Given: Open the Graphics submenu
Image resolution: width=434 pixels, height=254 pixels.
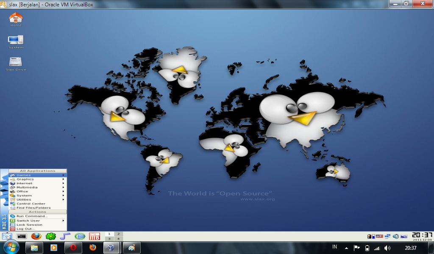Looking at the screenshot, I should click(x=38, y=179).
